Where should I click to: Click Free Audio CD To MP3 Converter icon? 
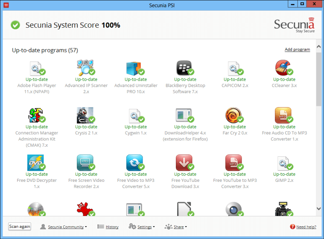[x=284, y=115]
